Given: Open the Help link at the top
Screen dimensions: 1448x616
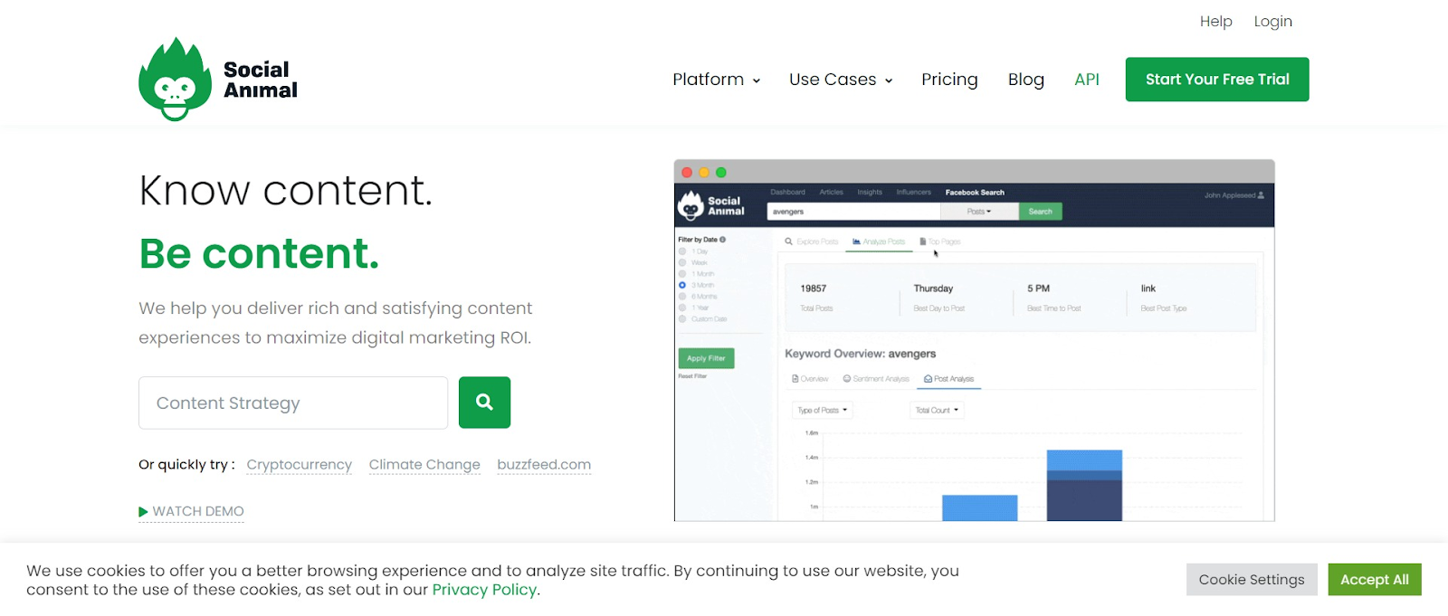Looking at the screenshot, I should tap(1216, 21).
